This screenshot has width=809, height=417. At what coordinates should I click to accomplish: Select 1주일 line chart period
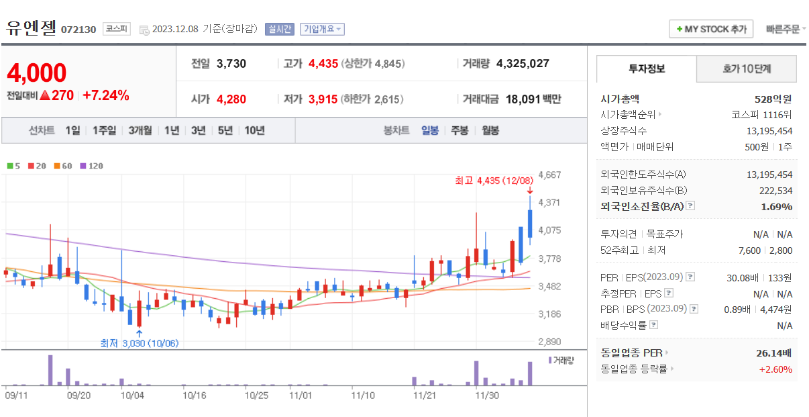click(104, 130)
